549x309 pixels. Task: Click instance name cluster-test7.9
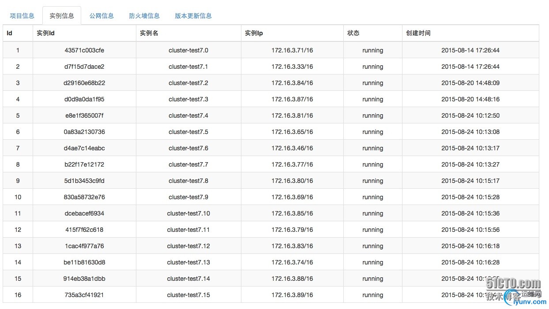click(188, 197)
